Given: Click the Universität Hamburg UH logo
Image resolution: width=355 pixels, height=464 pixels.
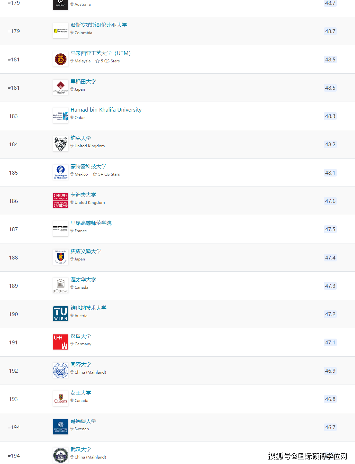Looking at the screenshot, I should [x=60, y=342].
